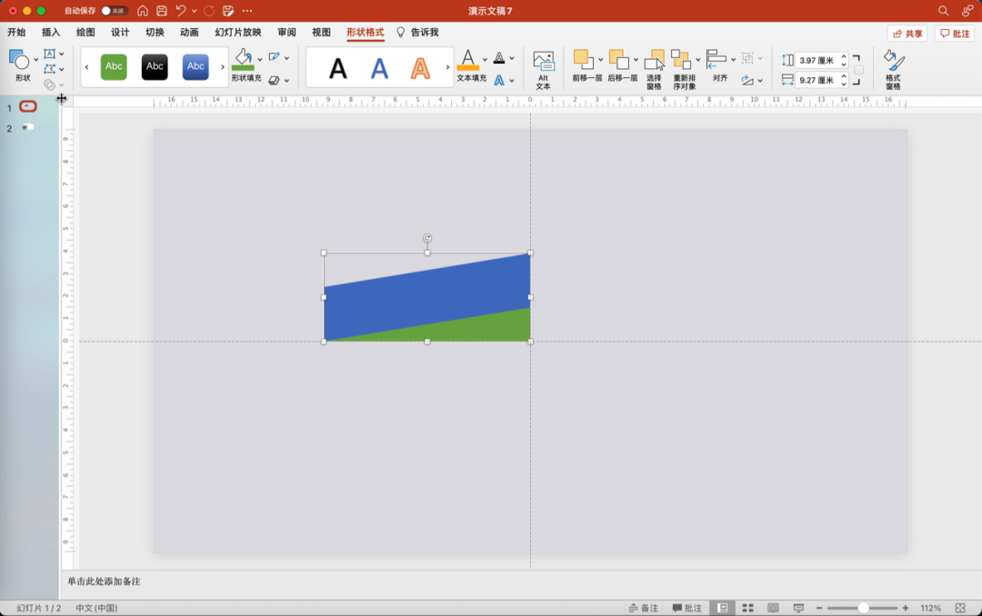Apply the black Abc shape style
The width and height of the screenshot is (982, 616).
click(155, 66)
